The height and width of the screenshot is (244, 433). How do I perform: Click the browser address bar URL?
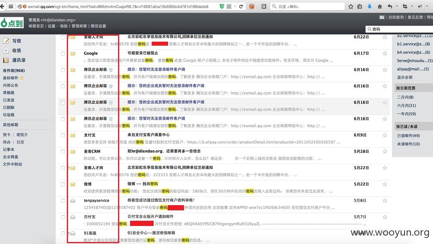pyautogui.click(x=118, y=6)
